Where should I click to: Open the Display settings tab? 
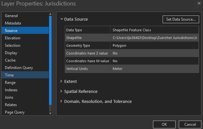pos(11,53)
